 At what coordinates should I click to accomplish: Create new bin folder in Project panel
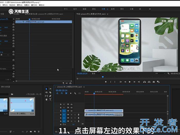point(31,132)
